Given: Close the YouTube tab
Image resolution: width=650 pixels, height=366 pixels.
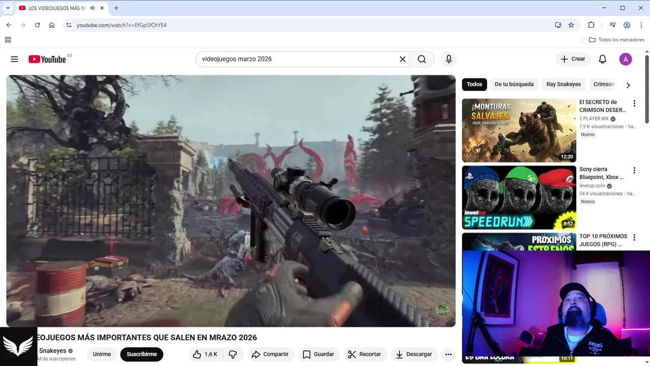Looking at the screenshot, I should tap(102, 8).
